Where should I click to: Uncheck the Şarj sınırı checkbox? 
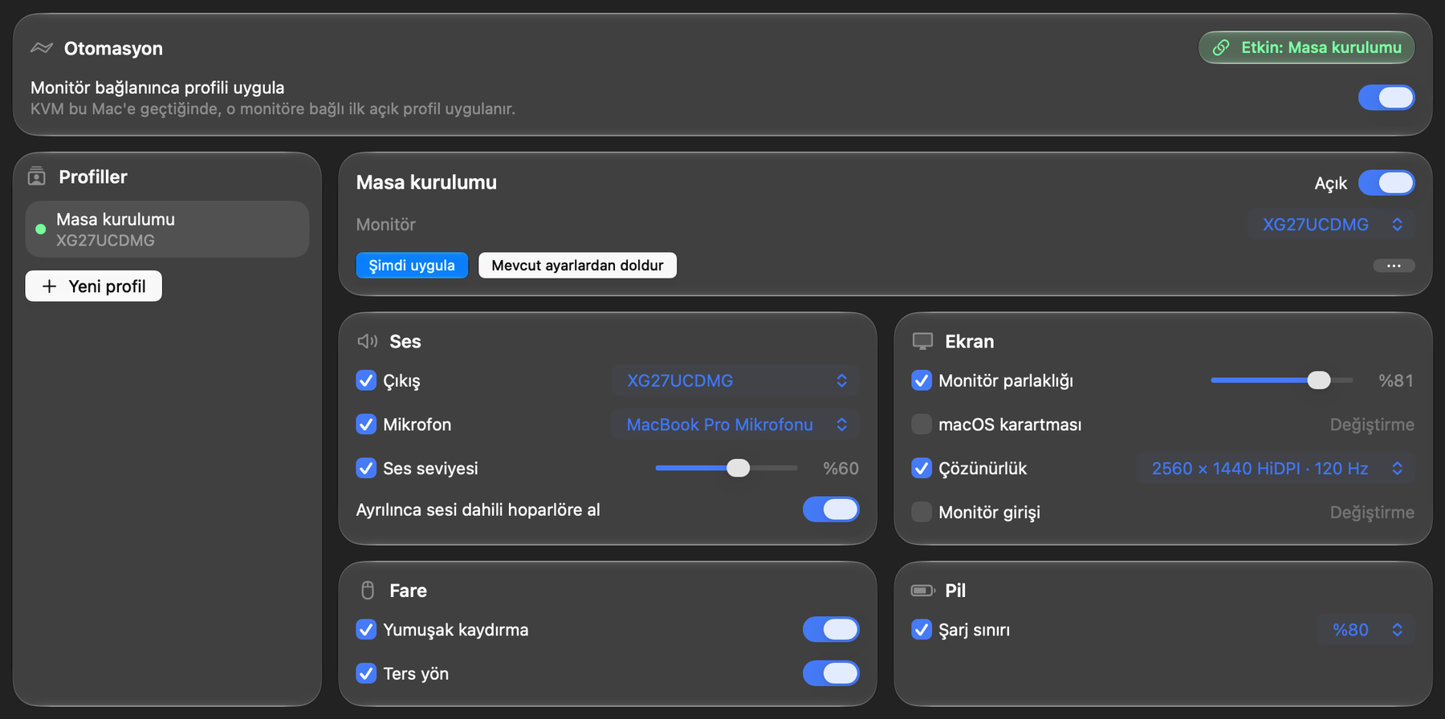pos(922,630)
